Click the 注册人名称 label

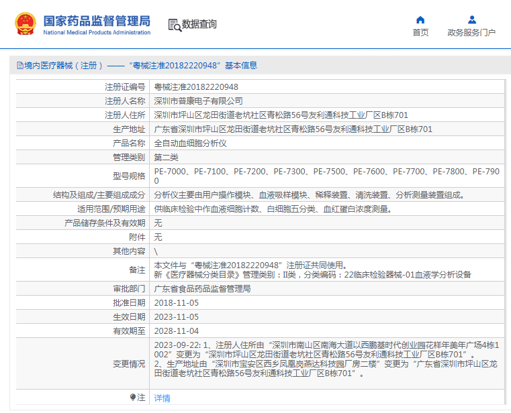125,101
